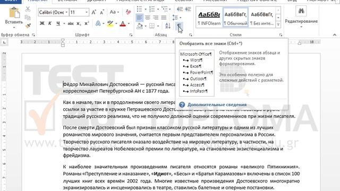Click the borders grid icon
The width and height of the screenshot is (340, 191).
pyautogui.click(x=152, y=26)
